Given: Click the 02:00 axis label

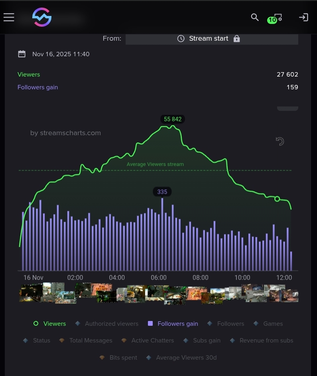Looking at the screenshot, I should [x=75, y=278].
